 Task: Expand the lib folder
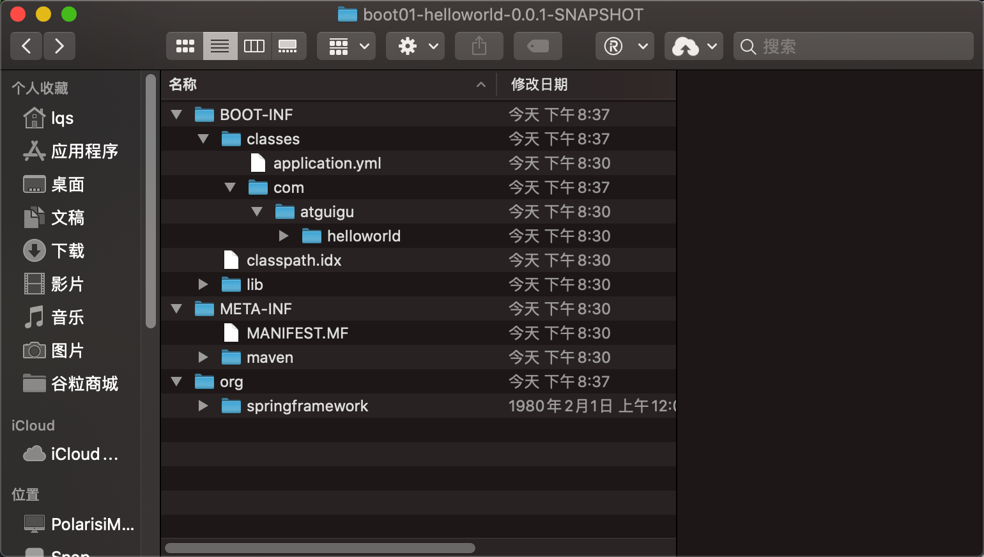tap(203, 285)
